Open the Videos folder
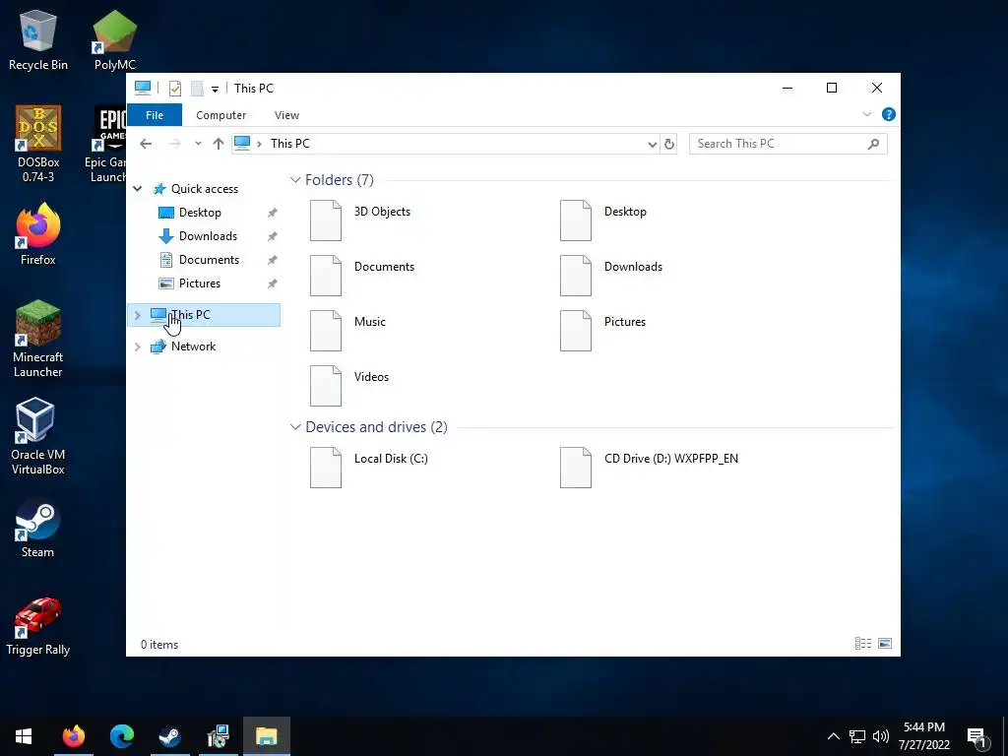This screenshot has height=756, width=1008. 349,386
